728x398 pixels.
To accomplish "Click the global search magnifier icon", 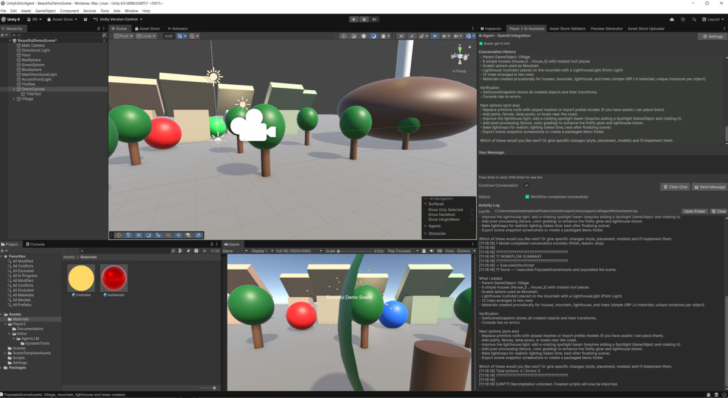I will [693, 19].
